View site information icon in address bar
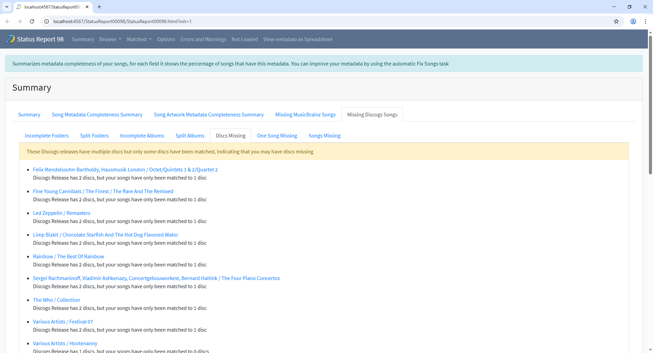653x353 pixels. (47, 21)
